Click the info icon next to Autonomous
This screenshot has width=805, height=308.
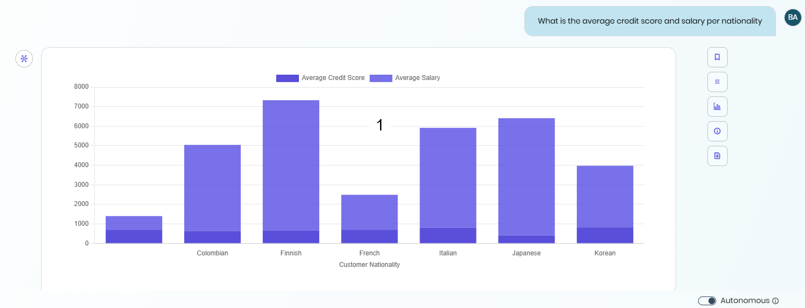click(x=775, y=301)
